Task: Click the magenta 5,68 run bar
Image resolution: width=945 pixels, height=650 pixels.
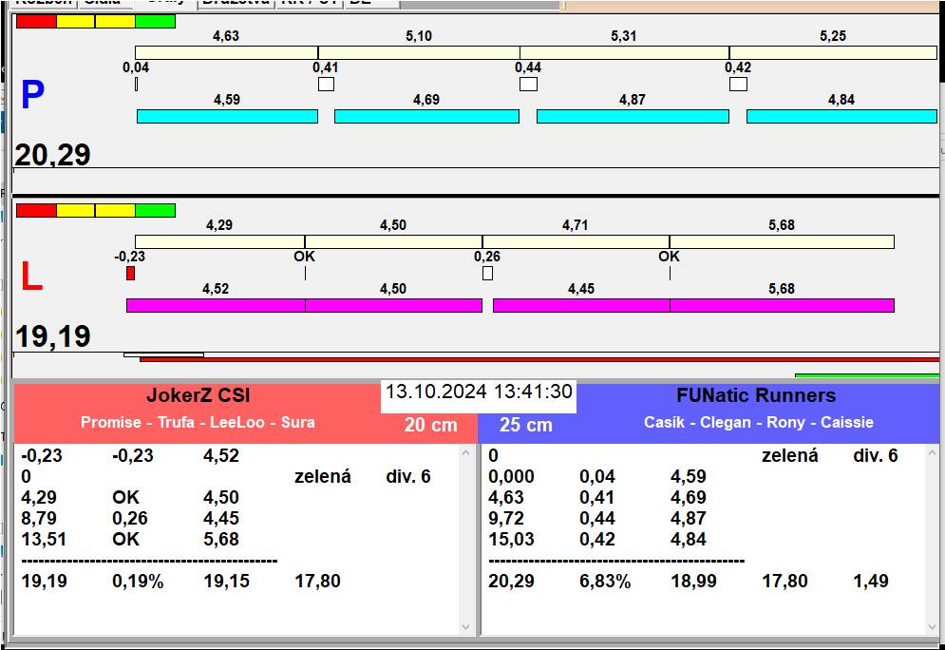Action: (782, 305)
